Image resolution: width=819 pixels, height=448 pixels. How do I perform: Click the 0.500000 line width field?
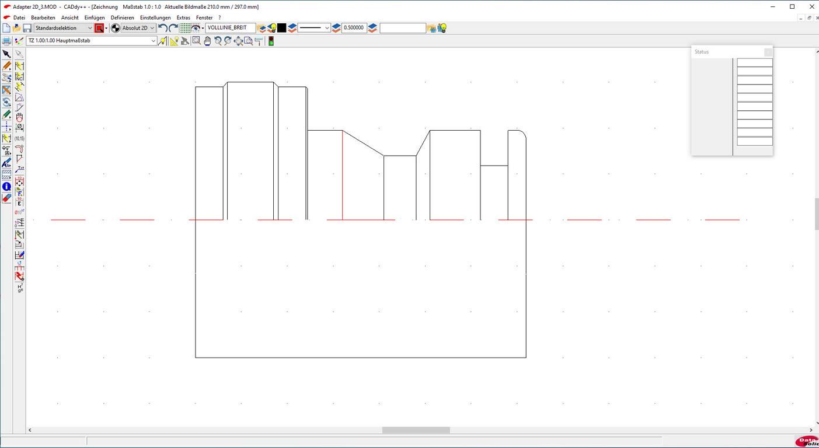coord(354,28)
